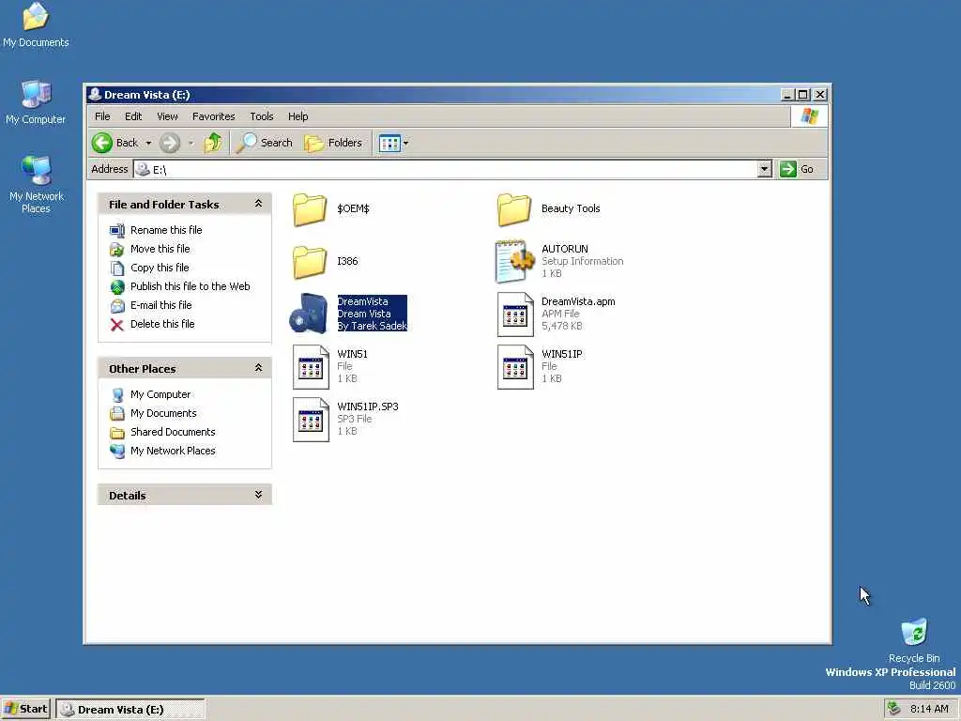This screenshot has width=961, height=721.
Task: Open the Views dropdown arrow
Action: [405, 144]
